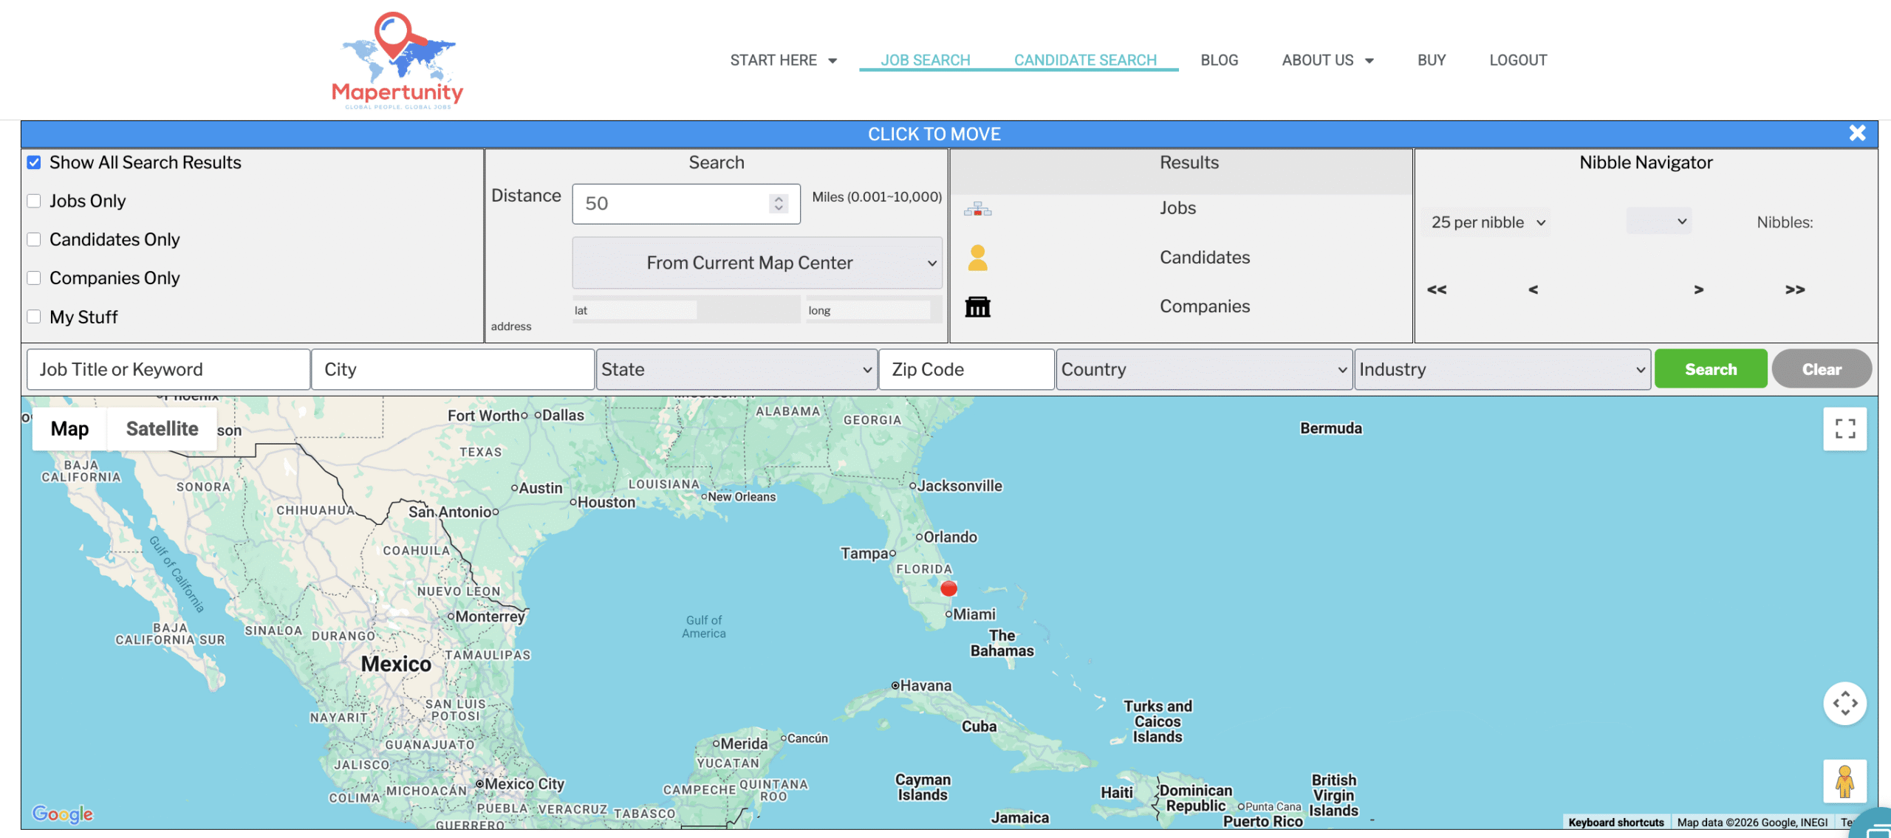
Task: Click the Companies building icon
Action: (977, 306)
